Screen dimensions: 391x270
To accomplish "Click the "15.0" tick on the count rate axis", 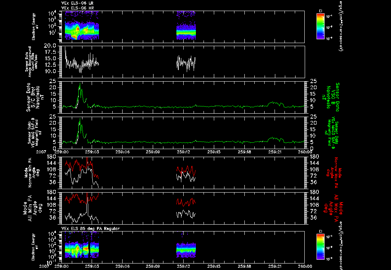I will click(x=50, y=58).
